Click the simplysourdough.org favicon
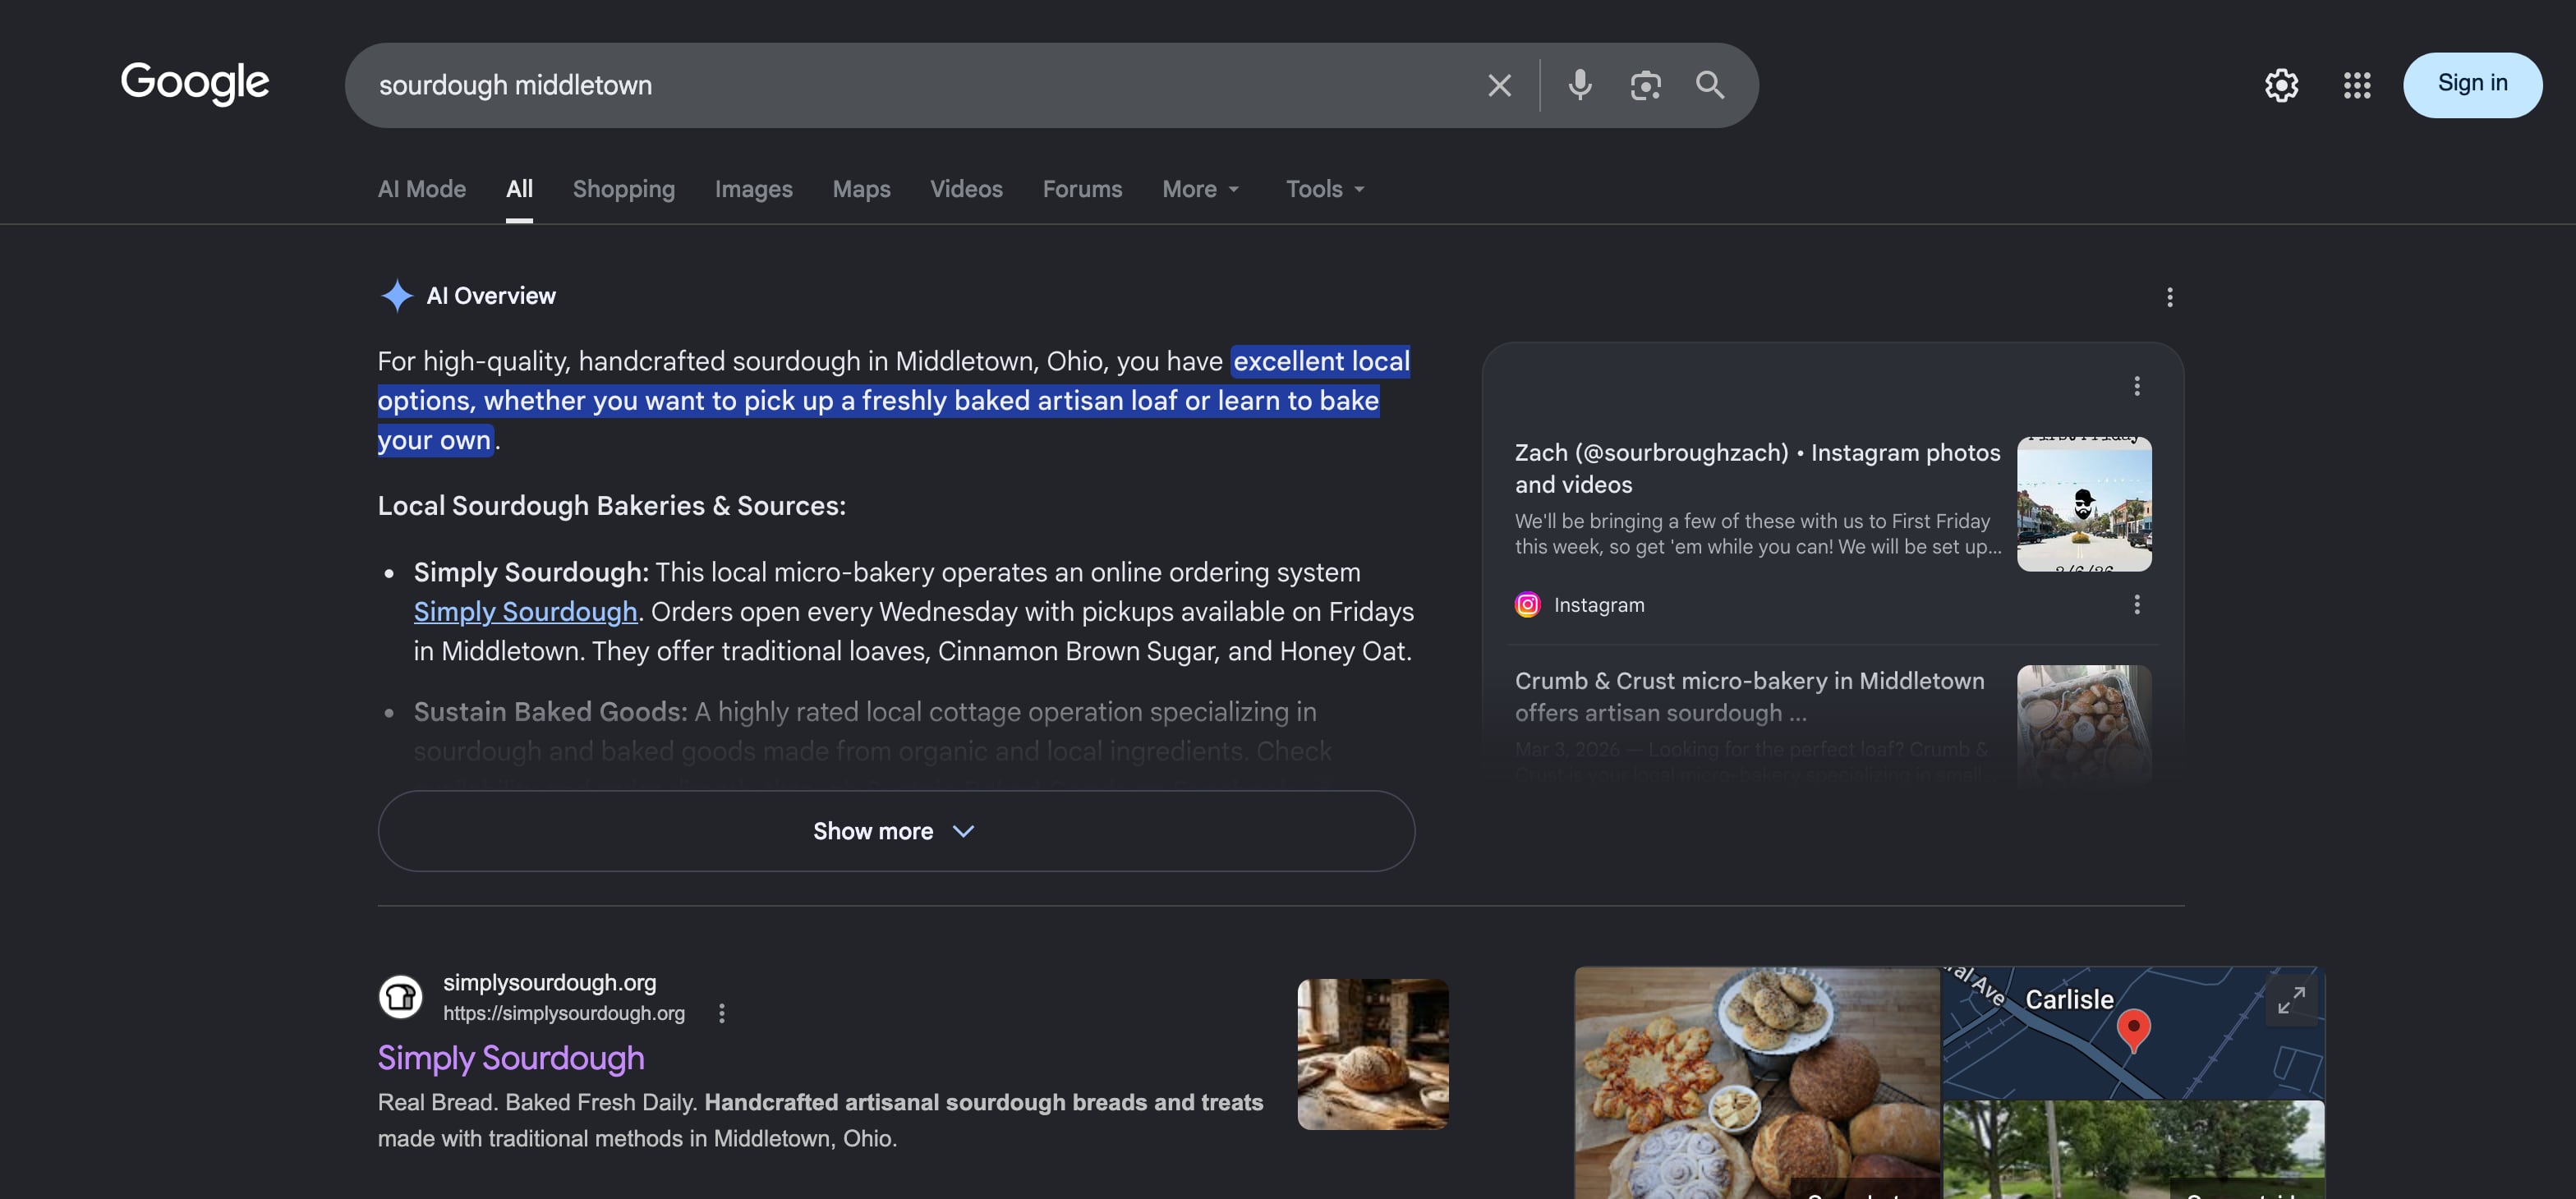Viewport: 2576px width, 1199px height. 400,996
